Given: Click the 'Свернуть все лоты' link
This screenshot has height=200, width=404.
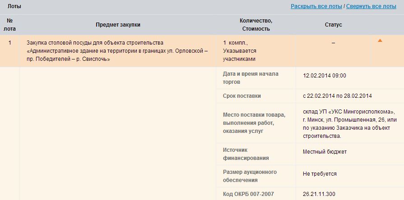Looking at the screenshot, I should tap(371, 6).
